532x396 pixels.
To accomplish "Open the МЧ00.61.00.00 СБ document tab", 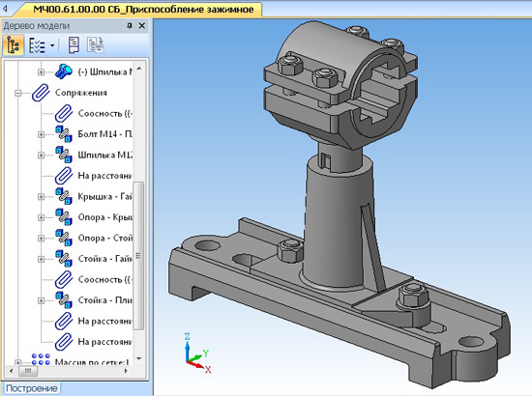I will click(x=143, y=10).
